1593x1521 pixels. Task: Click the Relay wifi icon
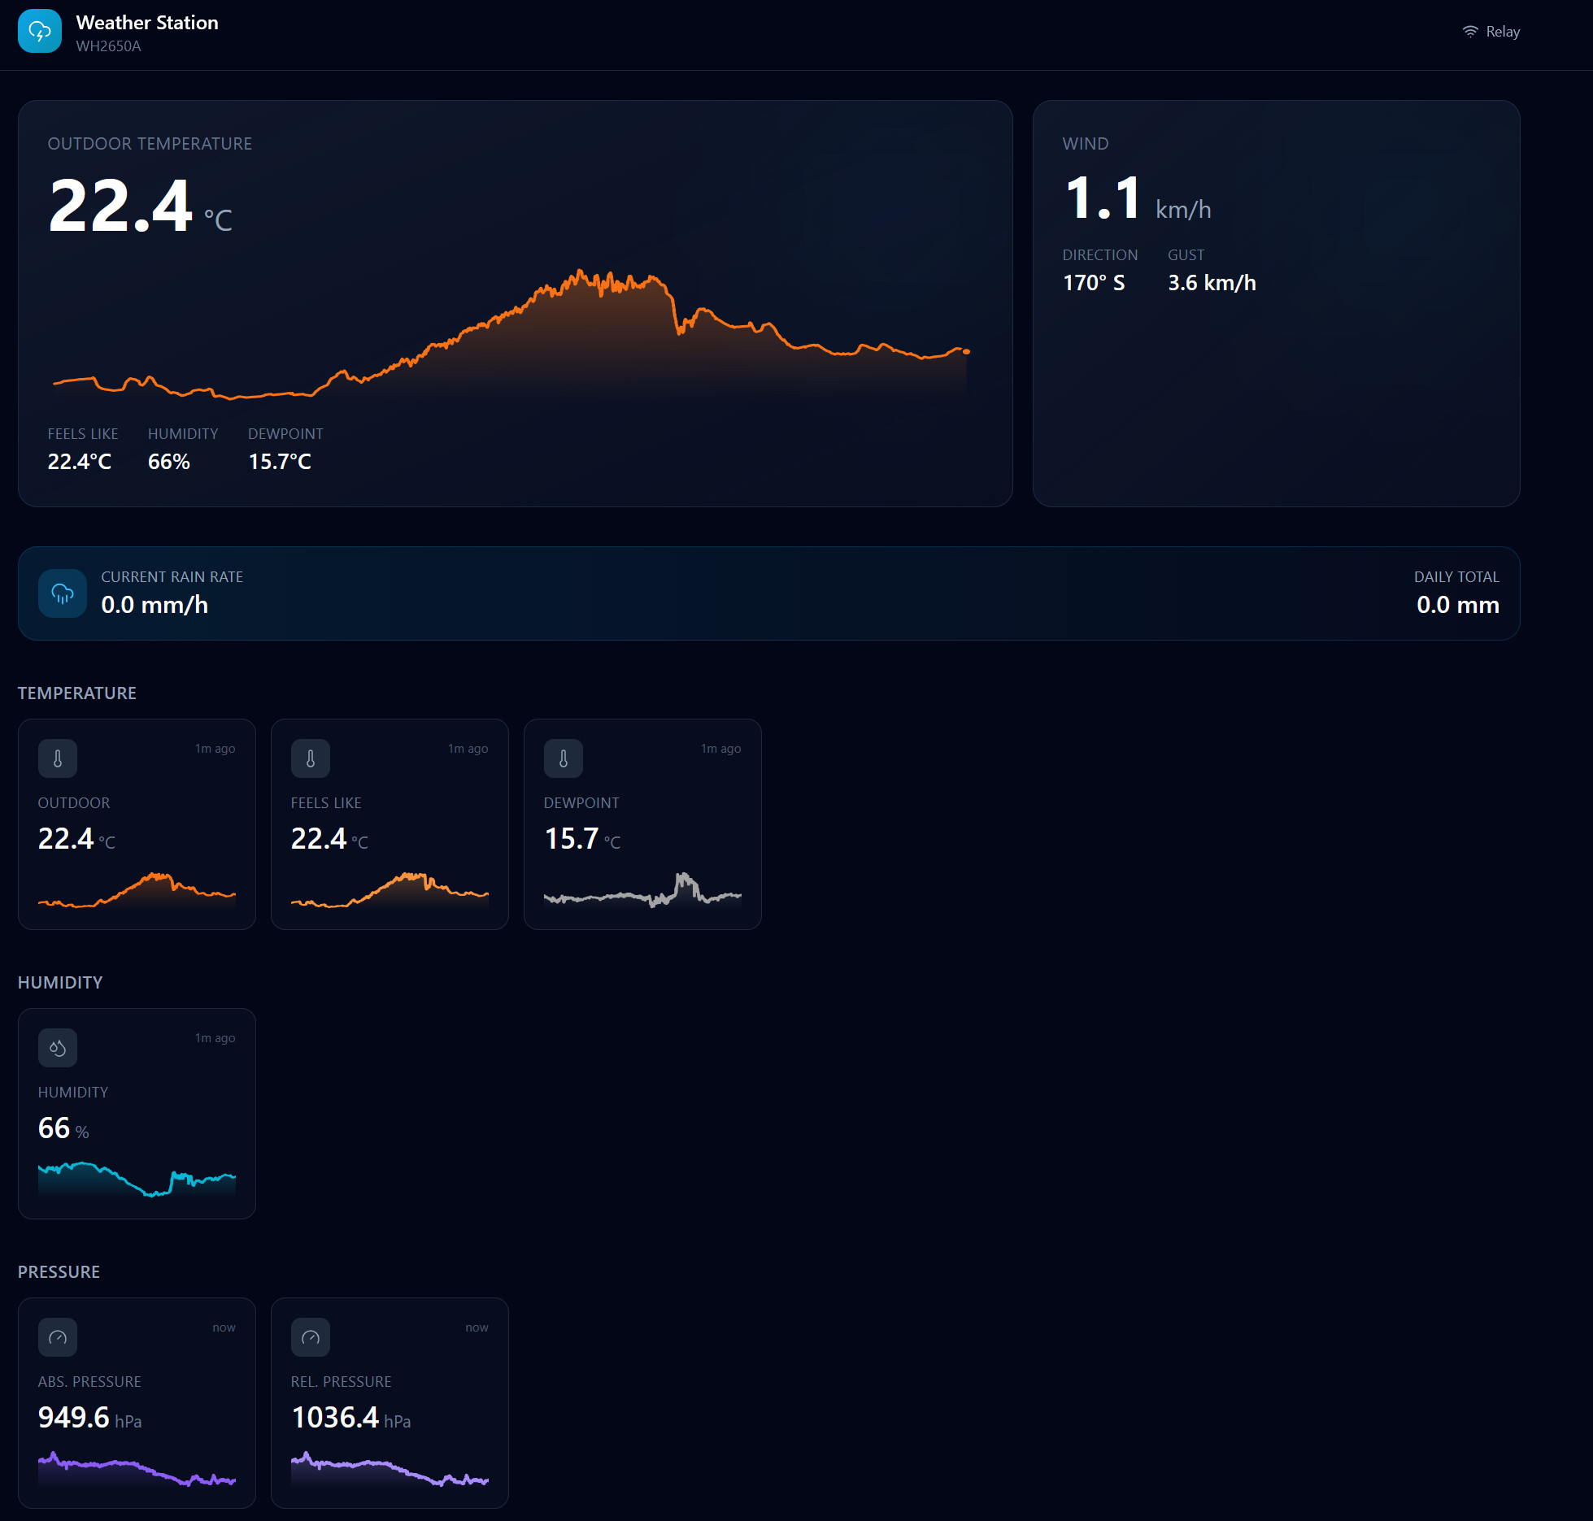(1470, 32)
